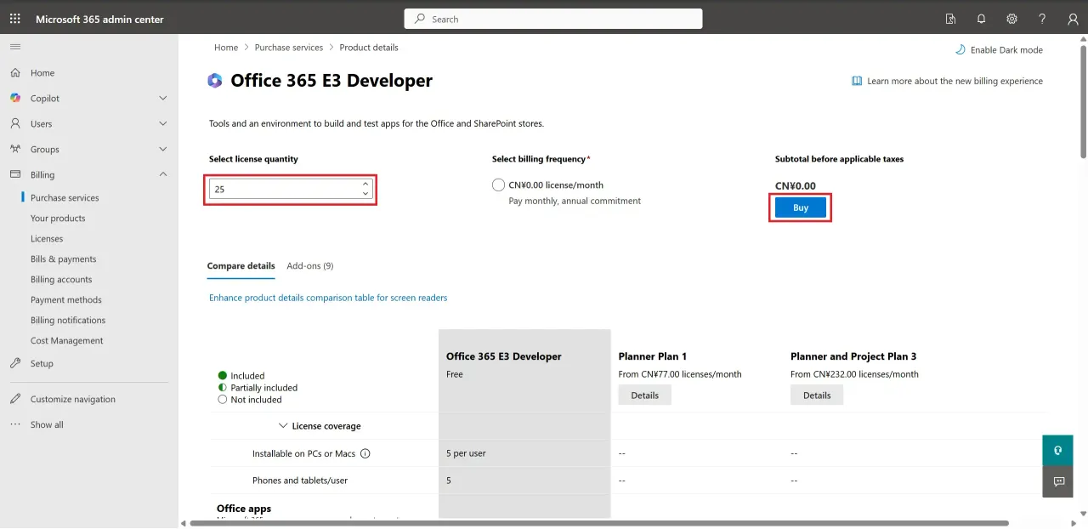Image resolution: width=1088 pixels, height=529 pixels.
Task: Open Bills & payments page
Action: tap(64, 259)
